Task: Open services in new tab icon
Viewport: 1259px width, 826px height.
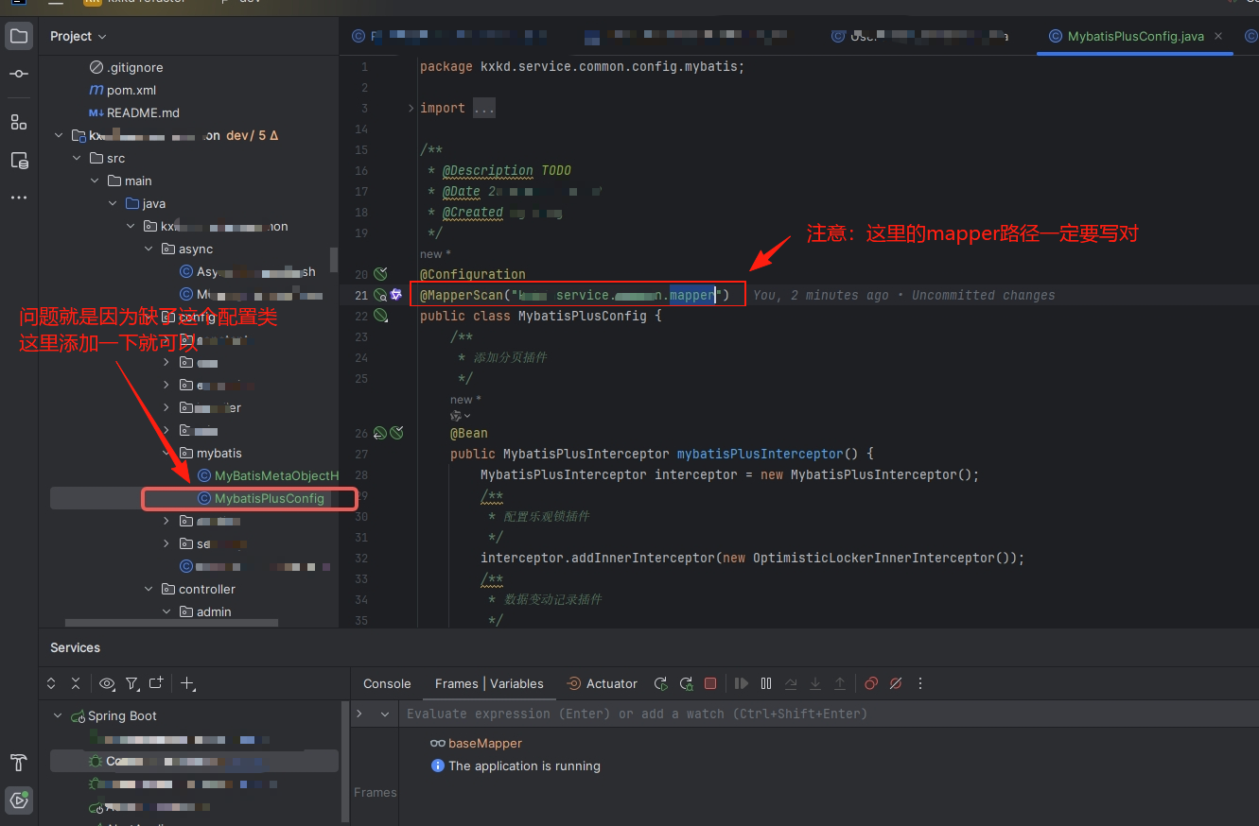Action: click(x=156, y=682)
